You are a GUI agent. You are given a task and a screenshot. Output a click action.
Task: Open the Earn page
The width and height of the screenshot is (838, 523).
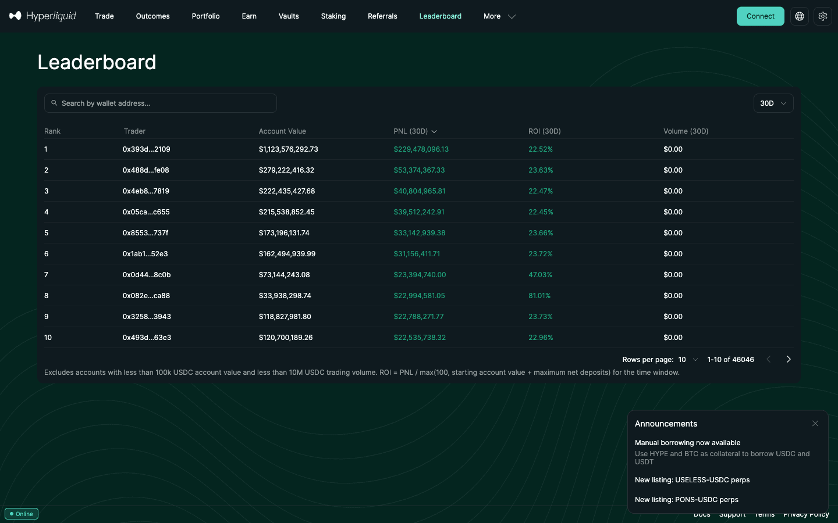click(x=249, y=16)
